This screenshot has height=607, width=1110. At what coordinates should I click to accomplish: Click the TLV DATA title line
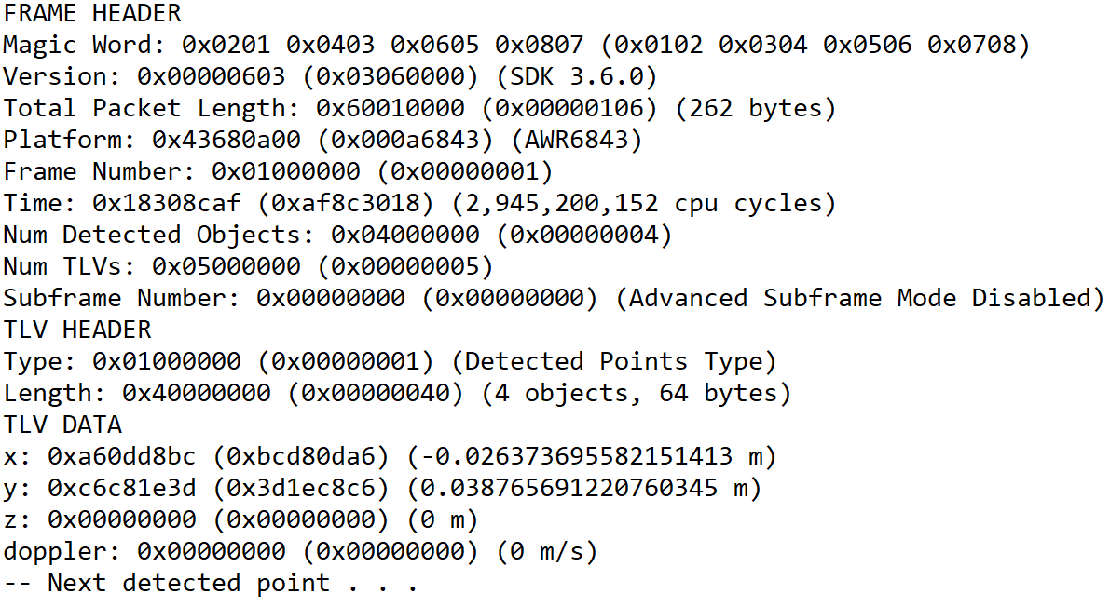click(x=62, y=425)
